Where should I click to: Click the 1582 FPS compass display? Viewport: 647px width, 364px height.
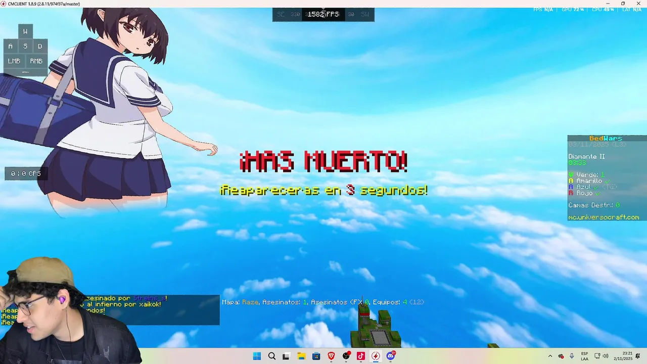(x=323, y=14)
